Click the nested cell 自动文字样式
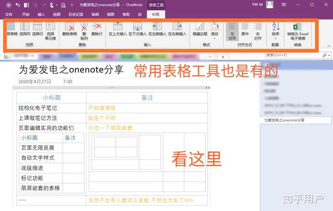The height and width of the screenshot is (211, 333). [x=41, y=158]
